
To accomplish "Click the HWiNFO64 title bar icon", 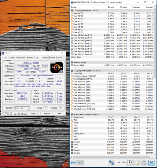I will tap(72, 2).
